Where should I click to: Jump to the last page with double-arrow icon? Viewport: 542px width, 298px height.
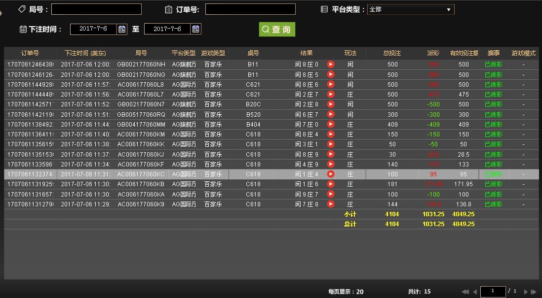[534, 291]
